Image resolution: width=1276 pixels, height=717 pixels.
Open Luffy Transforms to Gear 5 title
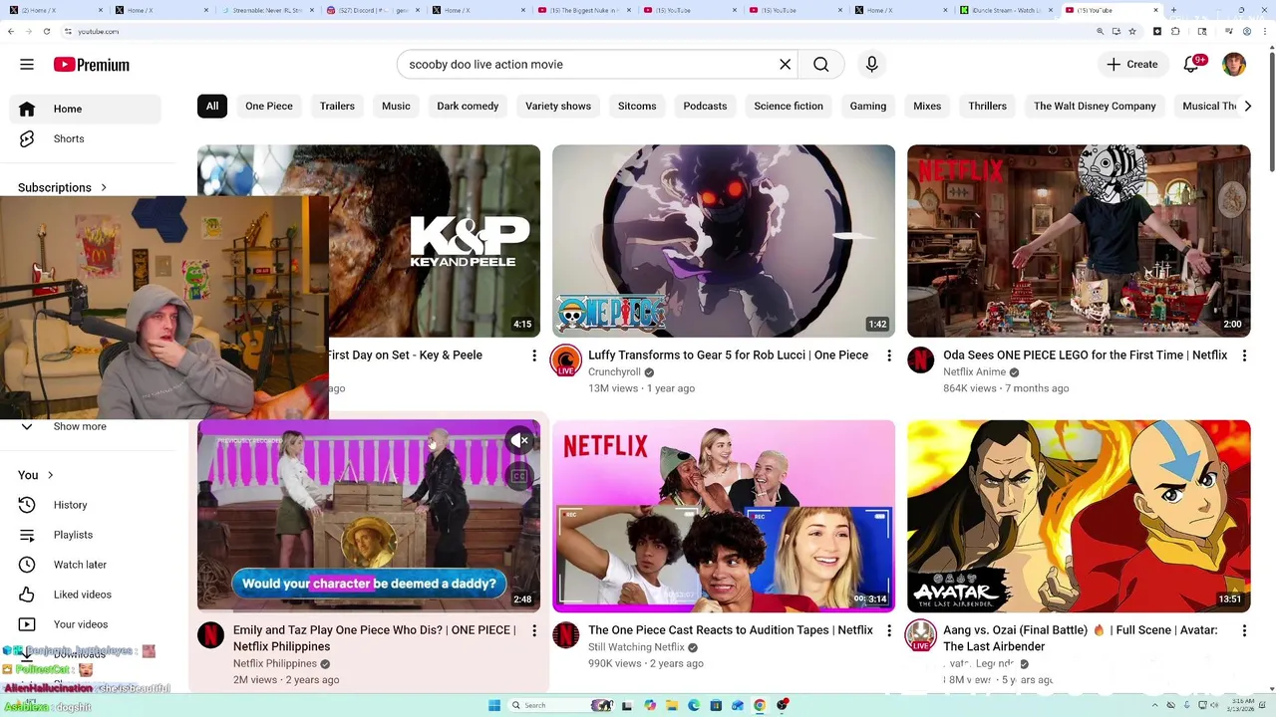(728, 356)
